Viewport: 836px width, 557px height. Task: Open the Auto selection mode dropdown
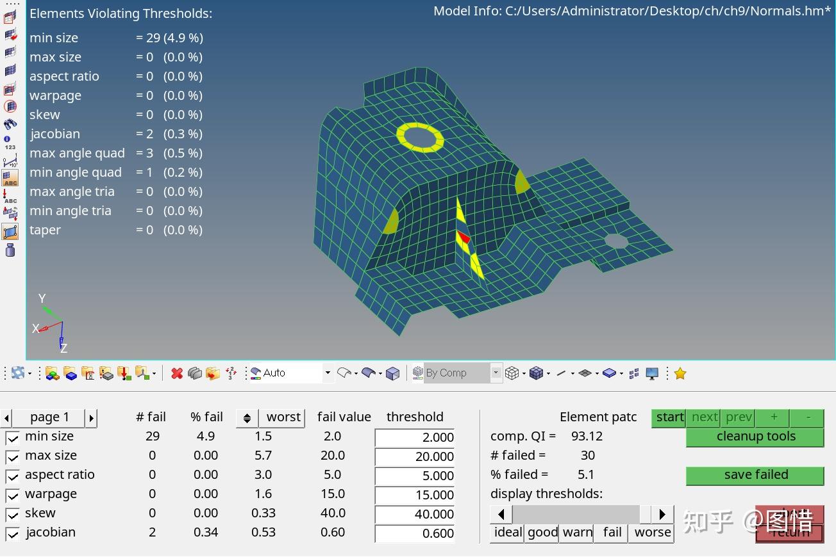point(328,373)
